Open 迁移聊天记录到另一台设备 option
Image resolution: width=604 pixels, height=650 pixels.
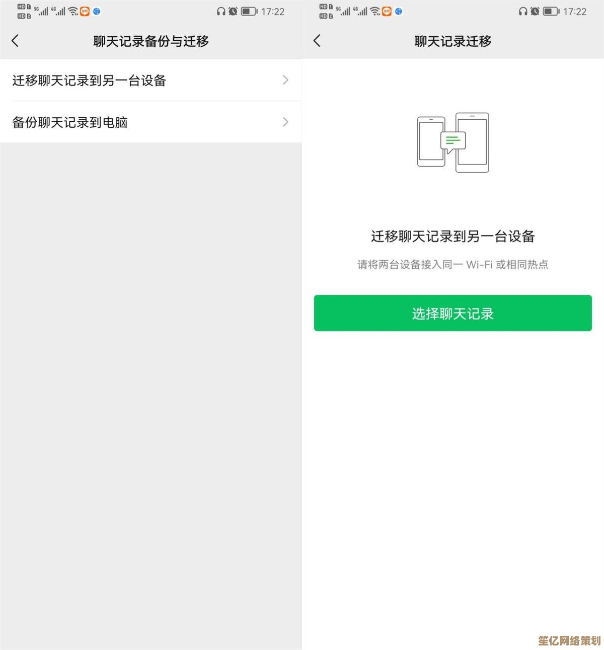(151, 80)
